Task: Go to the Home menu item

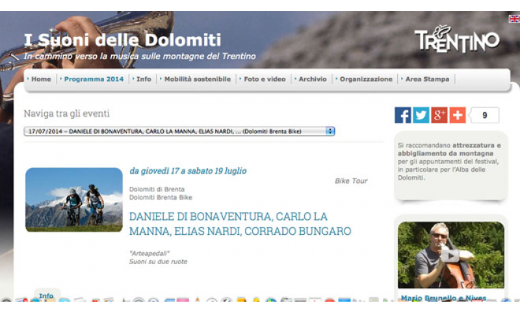Action: pos(41,79)
